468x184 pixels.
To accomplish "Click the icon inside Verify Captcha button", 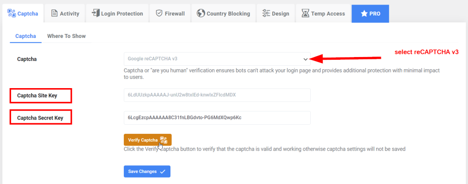I will (164, 140).
